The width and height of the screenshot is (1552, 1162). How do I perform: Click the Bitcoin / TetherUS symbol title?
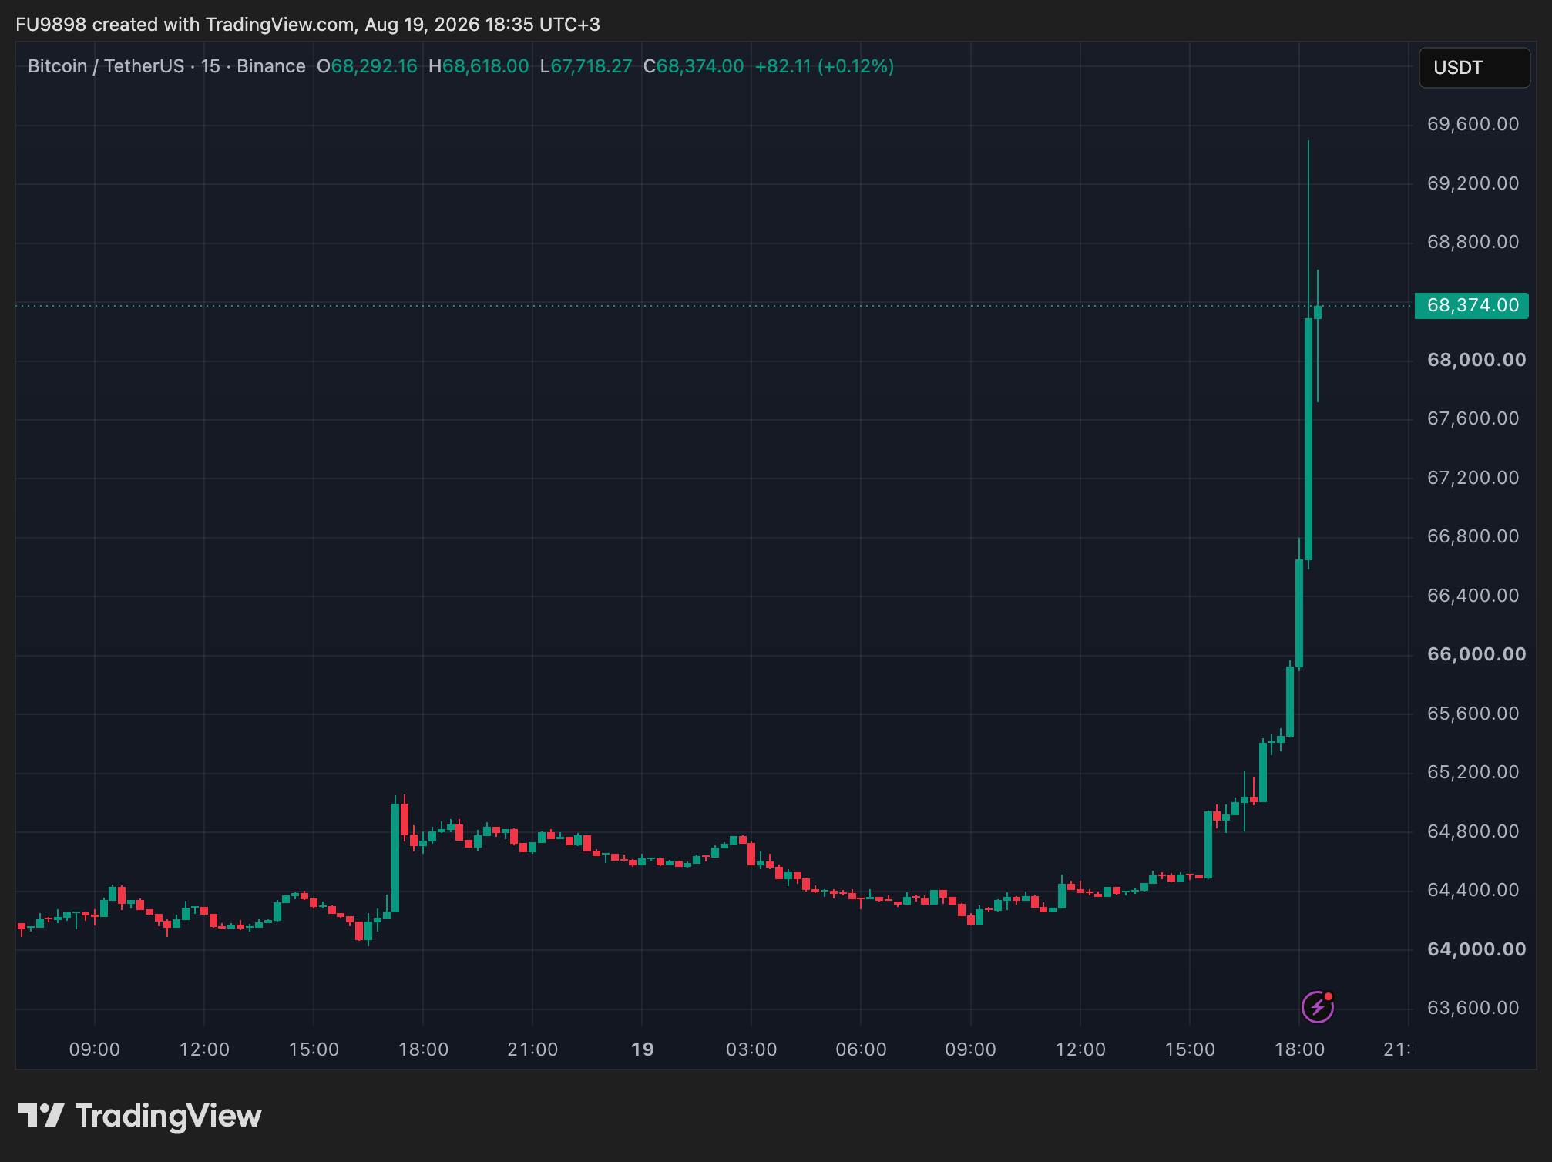(106, 66)
